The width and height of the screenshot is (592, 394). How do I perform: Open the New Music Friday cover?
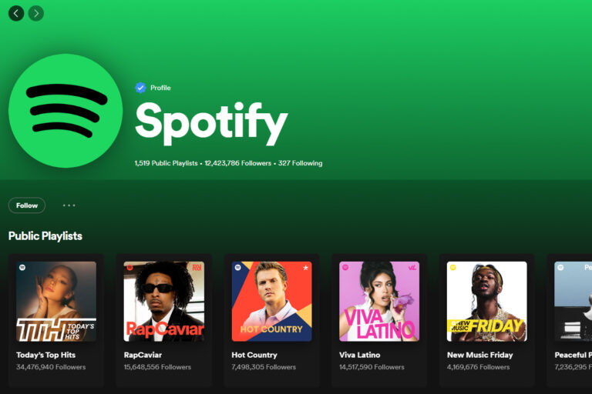point(487,301)
